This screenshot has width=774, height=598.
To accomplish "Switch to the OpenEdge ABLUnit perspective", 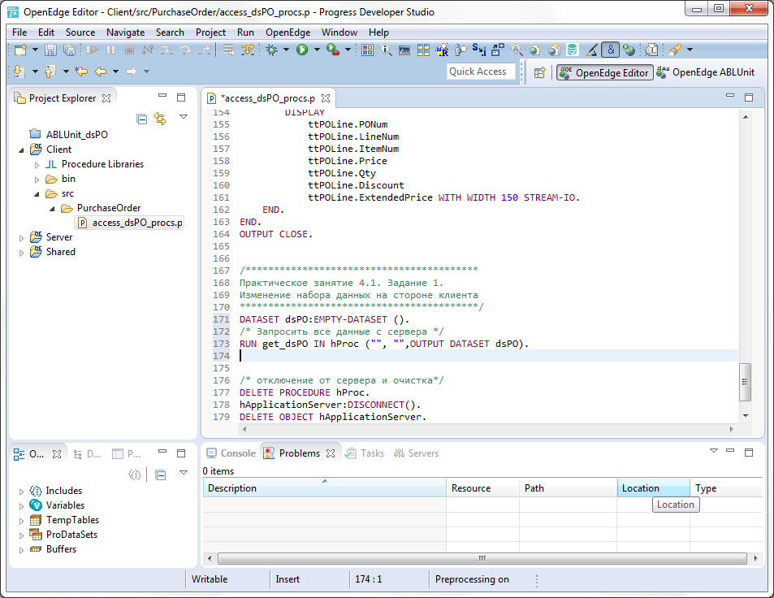I will 706,72.
